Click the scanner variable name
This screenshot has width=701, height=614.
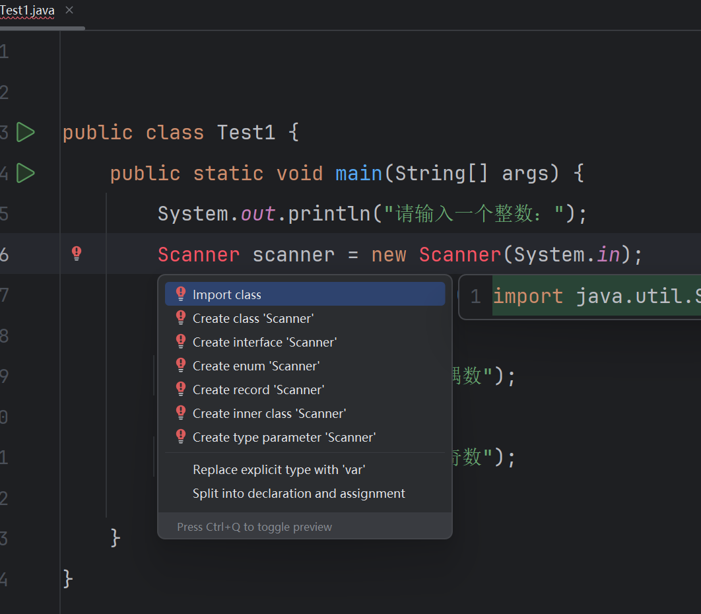(x=294, y=254)
